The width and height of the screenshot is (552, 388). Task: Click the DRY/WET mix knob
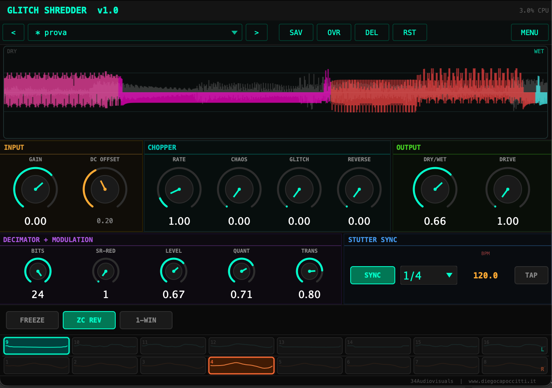[435, 189]
